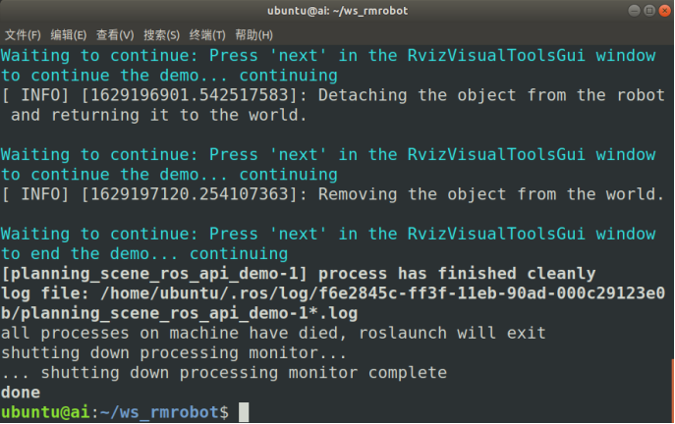Viewport: 675px width, 424px height.
Task: Click the bold 'done' output line
Action: pyautogui.click(x=21, y=393)
